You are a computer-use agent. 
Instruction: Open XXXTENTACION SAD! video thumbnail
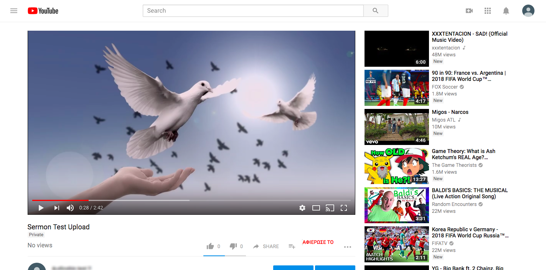pos(397,49)
